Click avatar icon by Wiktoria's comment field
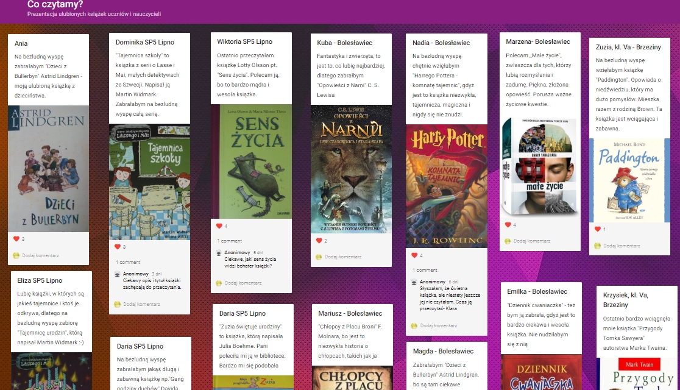The image size is (680, 390). pyautogui.click(x=219, y=283)
